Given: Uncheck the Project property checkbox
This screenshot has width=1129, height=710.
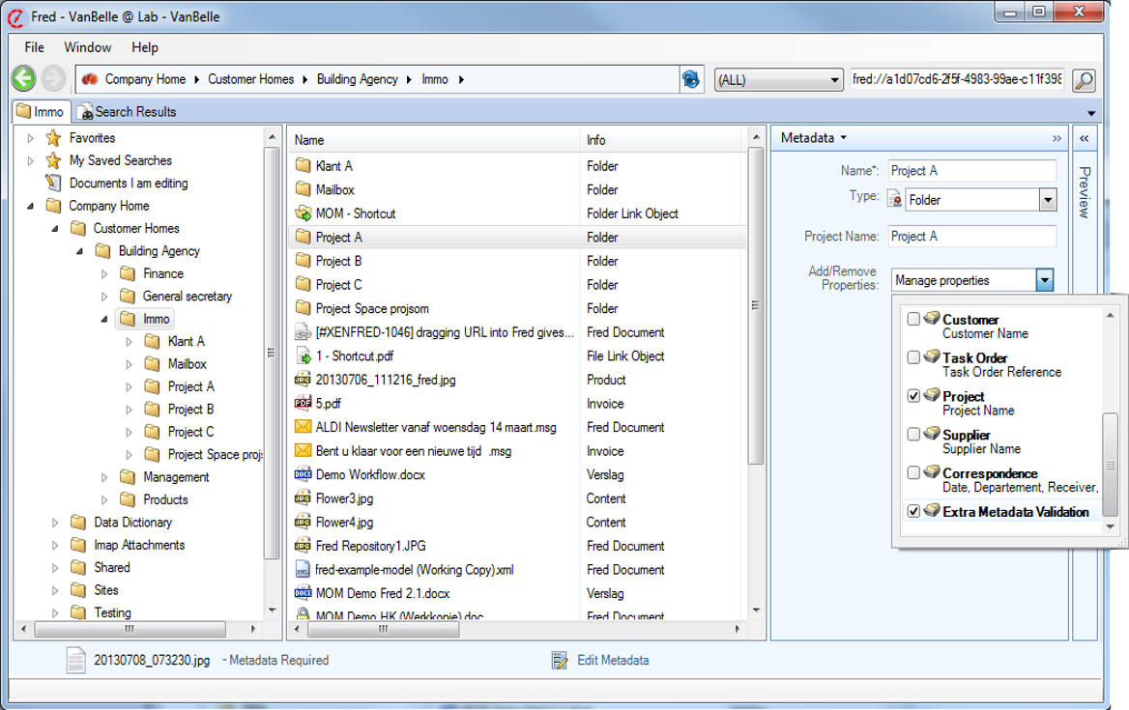Looking at the screenshot, I should pyautogui.click(x=913, y=396).
